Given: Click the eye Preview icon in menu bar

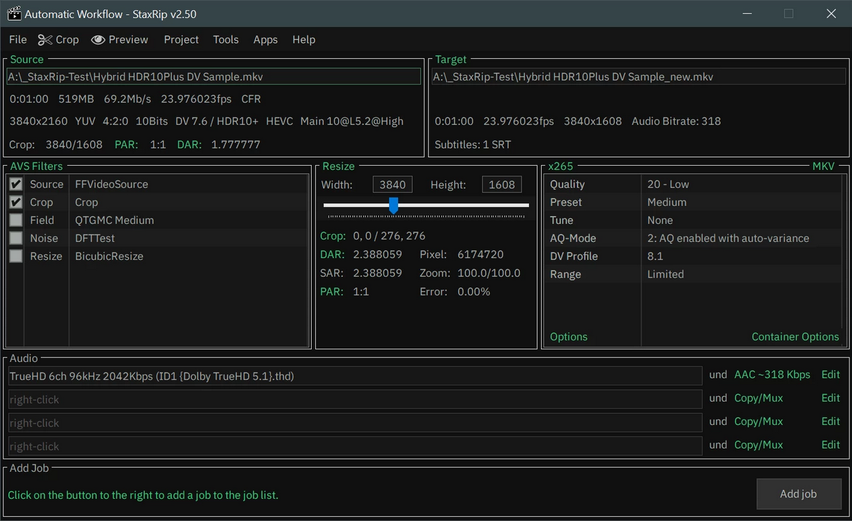Looking at the screenshot, I should coord(98,40).
